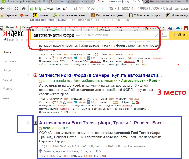The height and width of the screenshot is (159, 189).
Task: Click Продажа SEO Авториз. link in result 2
Action: click(x=127, y=106)
